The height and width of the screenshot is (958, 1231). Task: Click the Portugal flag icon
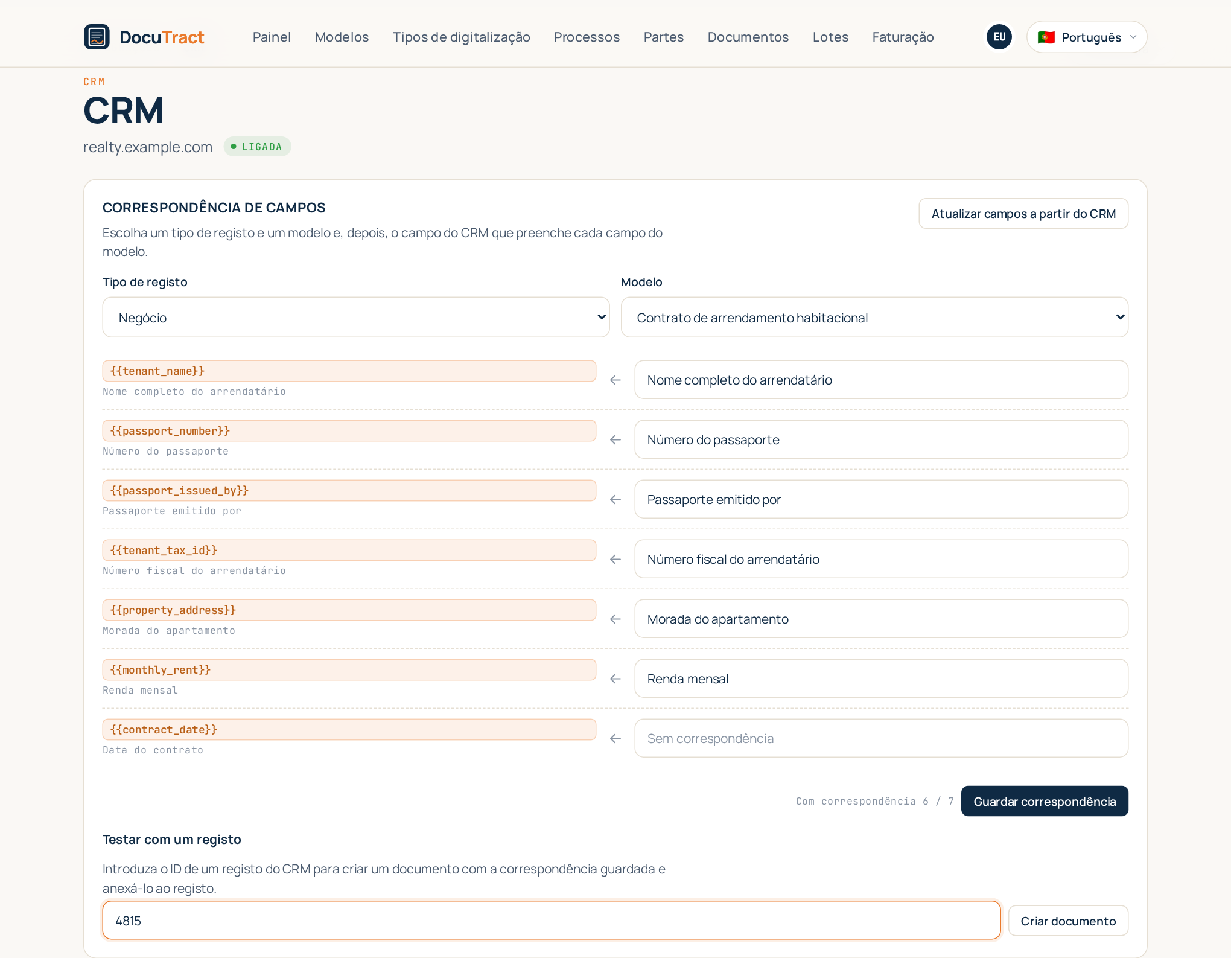(1046, 37)
